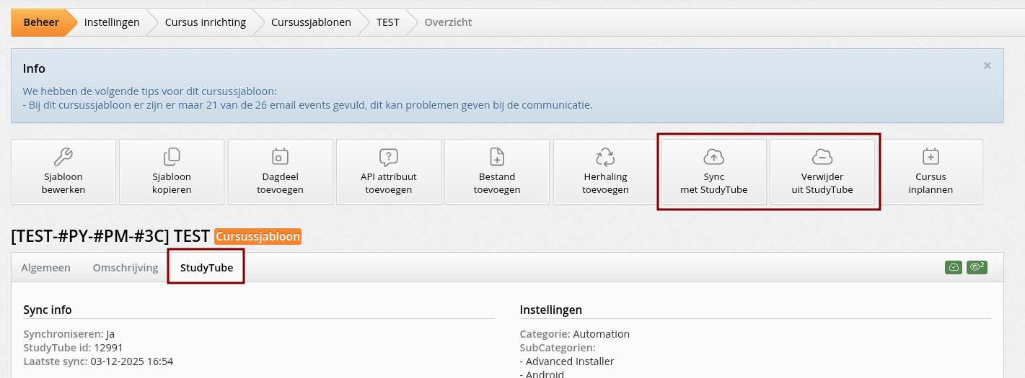Sync met StudyTube cloud upload

click(x=713, y=157)
